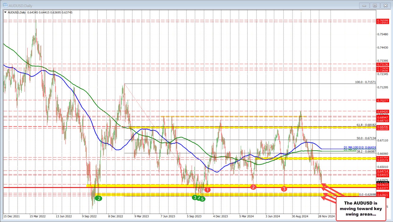Maximize the AUDUSD.Daily chart window

[375, 5]
